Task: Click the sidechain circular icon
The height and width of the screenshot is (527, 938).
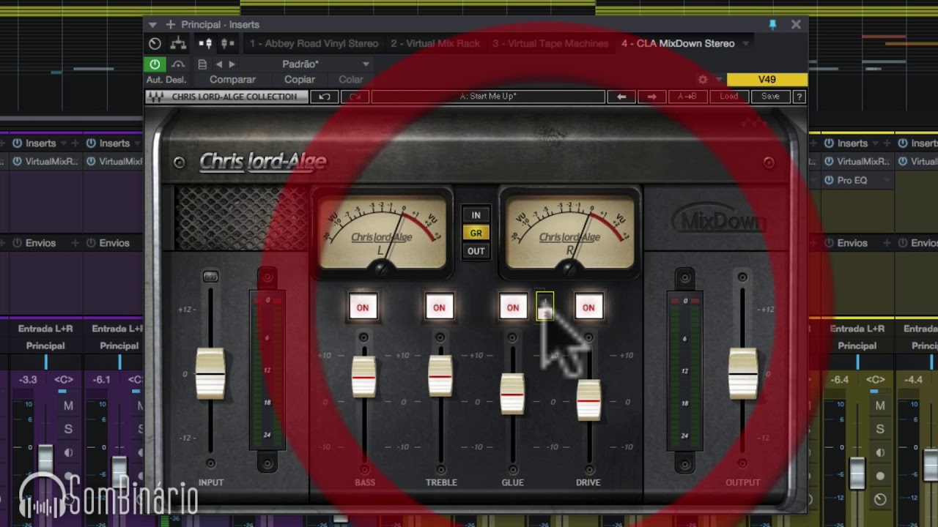Action: [x=155, y=44]
